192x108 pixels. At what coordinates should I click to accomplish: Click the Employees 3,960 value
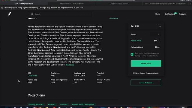pyautogui.click(x=53, y=76)
